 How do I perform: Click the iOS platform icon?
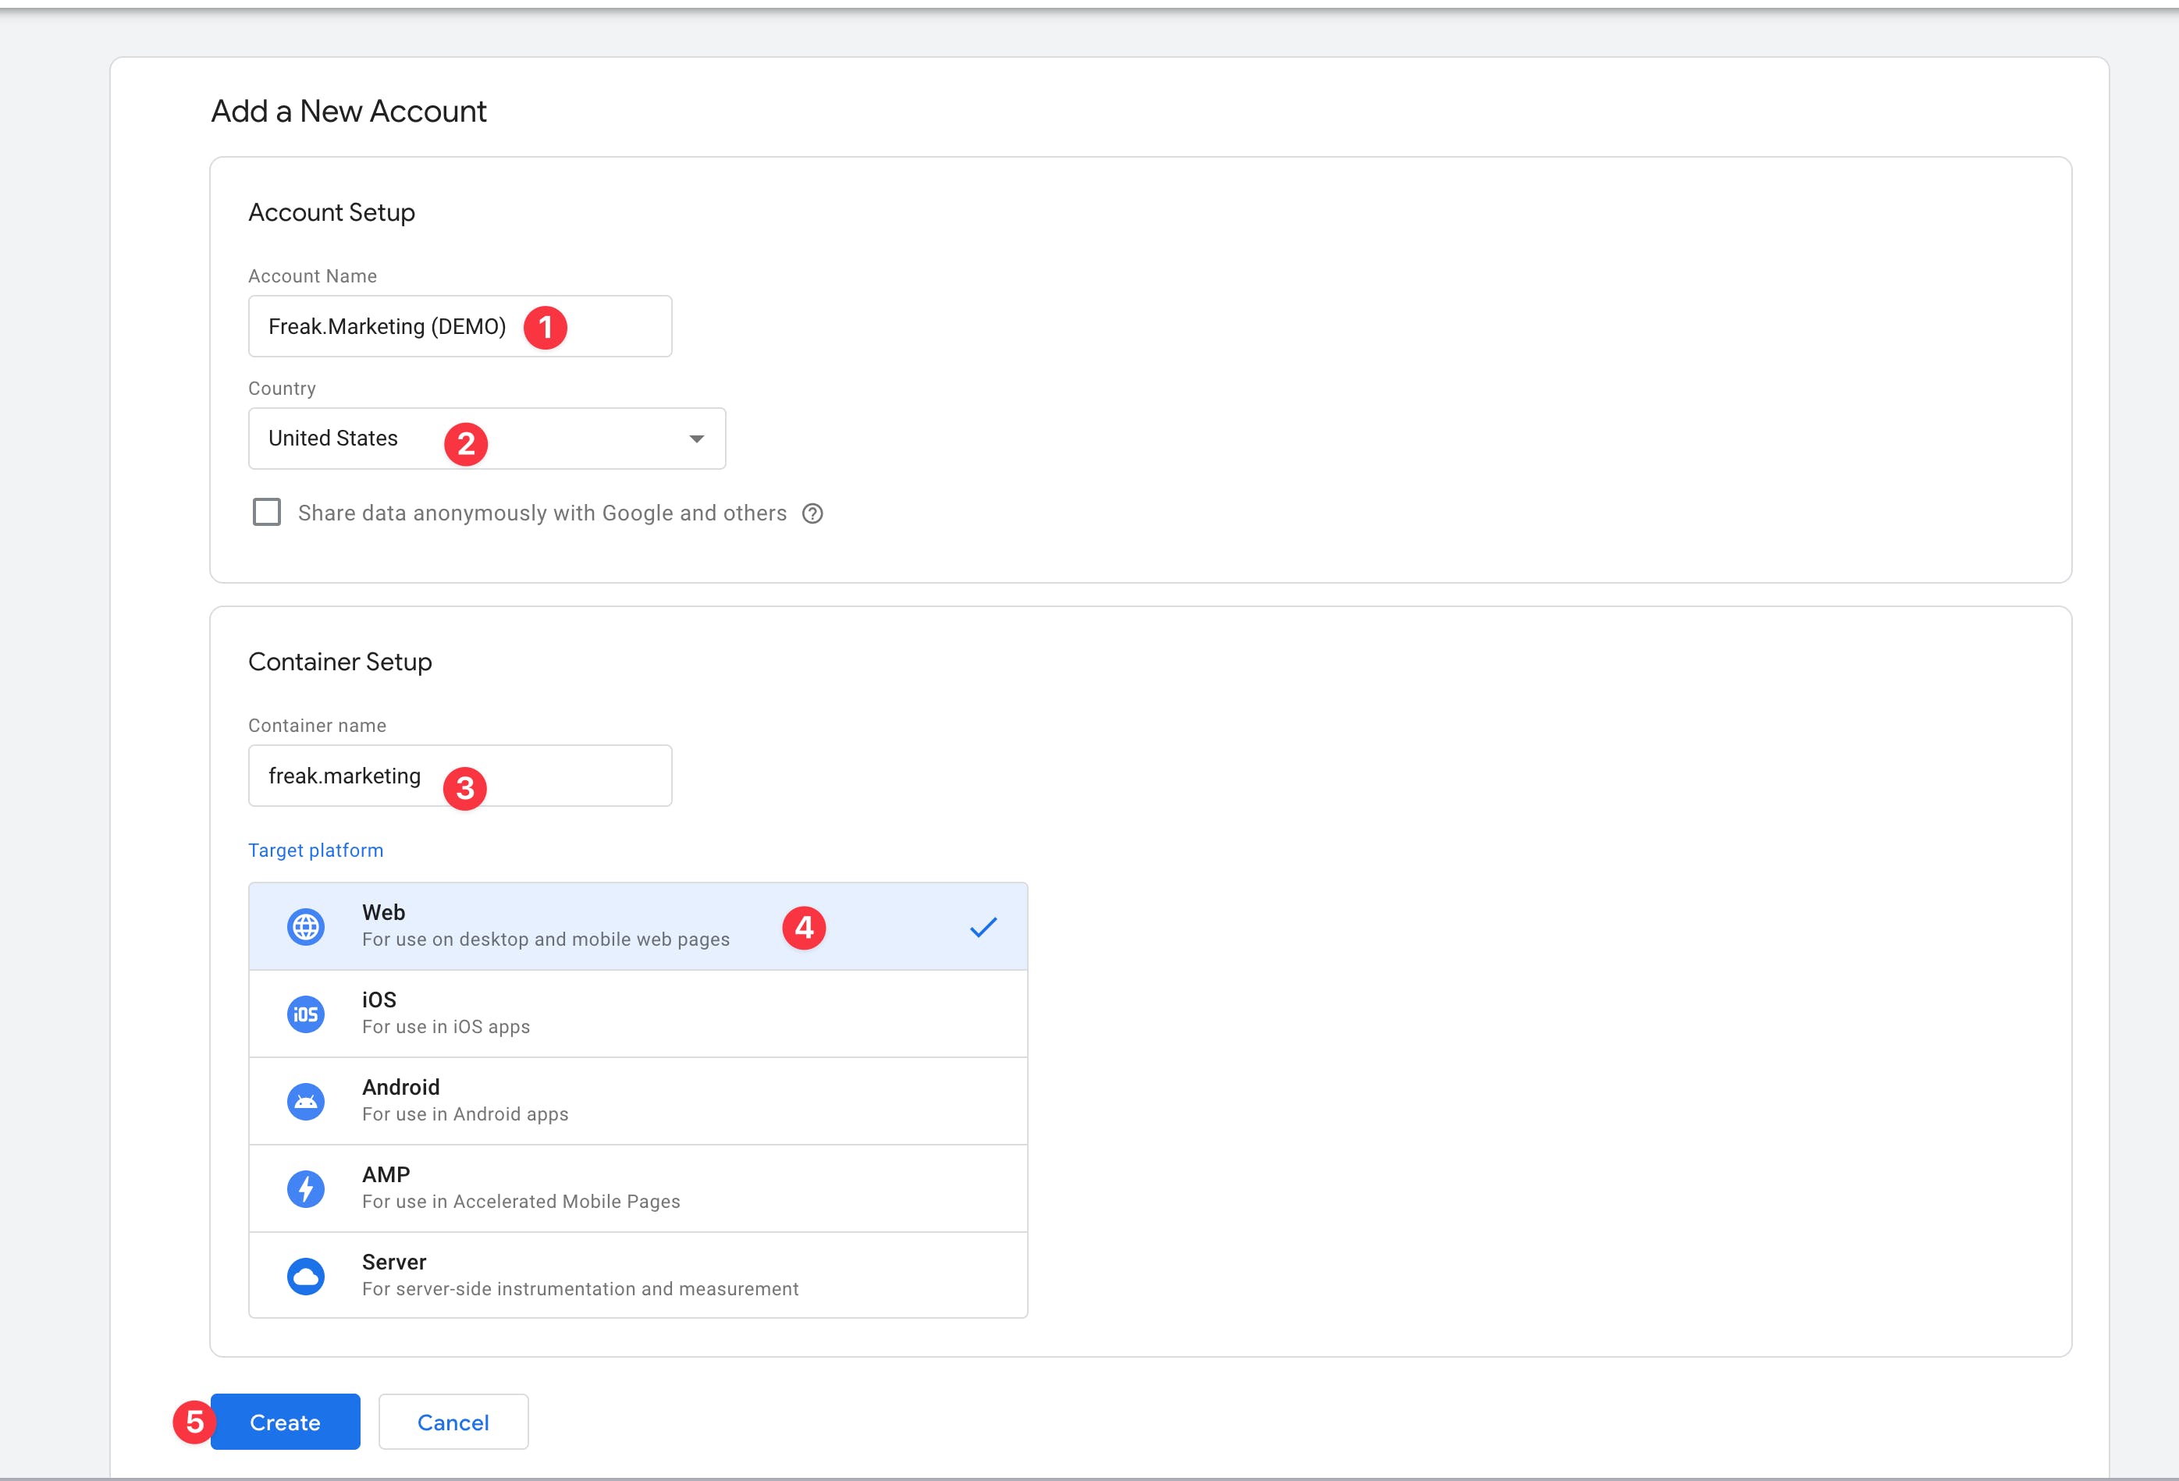click(306, 1014)
